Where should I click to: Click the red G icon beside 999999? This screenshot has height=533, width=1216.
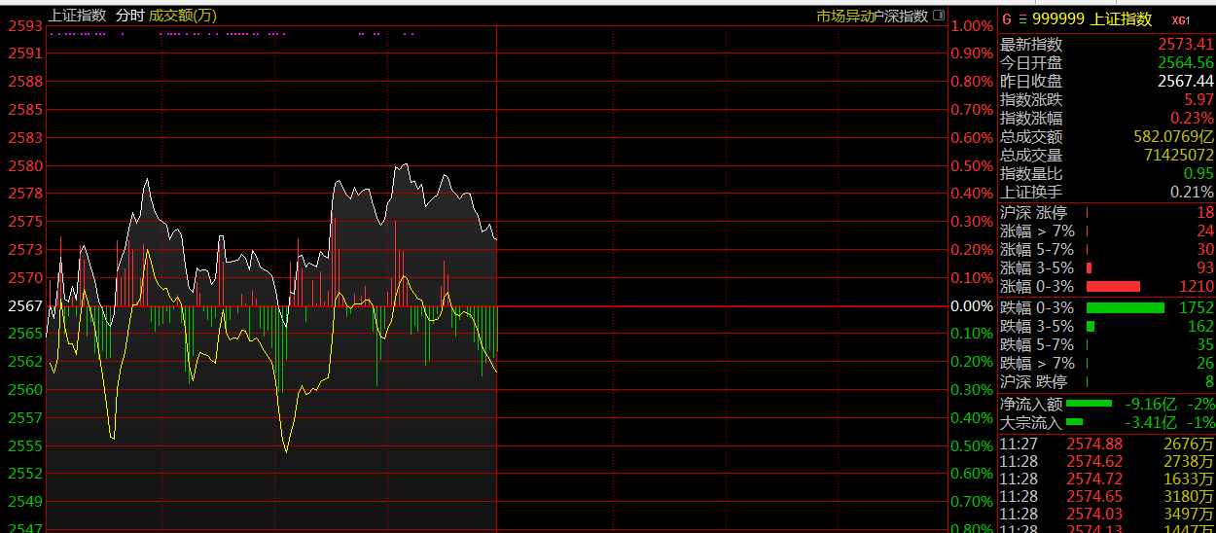click(x=1007, y=19)
